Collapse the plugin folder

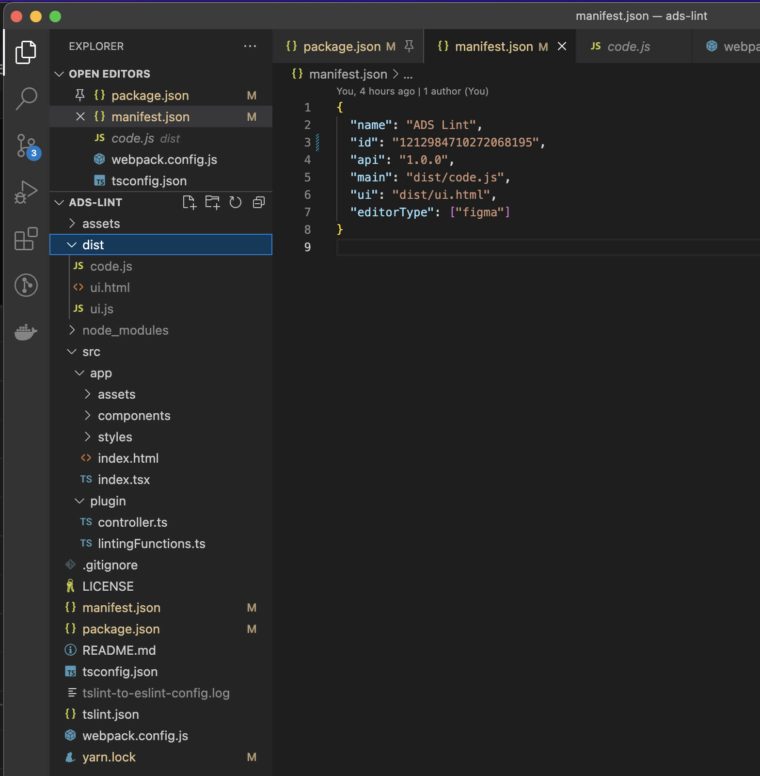point(161,501)
